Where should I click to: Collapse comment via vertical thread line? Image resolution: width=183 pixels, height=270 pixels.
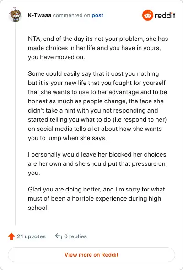point(15,124)
